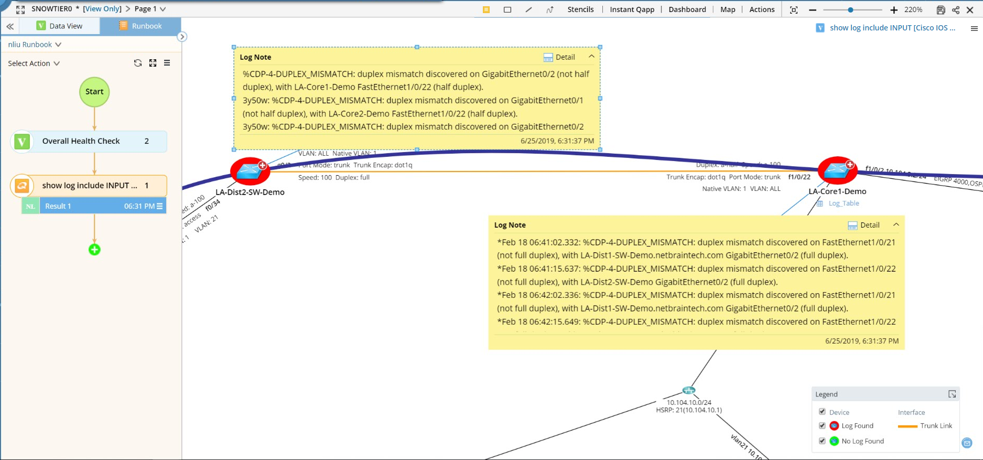
Task: Toggle the No Log Found checkbox
Action: click(x=822, y=441)
